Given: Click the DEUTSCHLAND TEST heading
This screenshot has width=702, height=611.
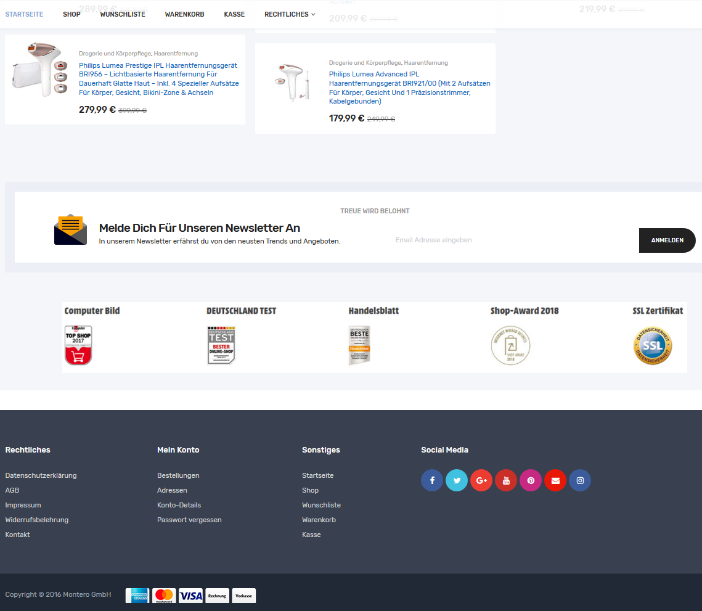Looking at the screenshot, I should (242, 311).
